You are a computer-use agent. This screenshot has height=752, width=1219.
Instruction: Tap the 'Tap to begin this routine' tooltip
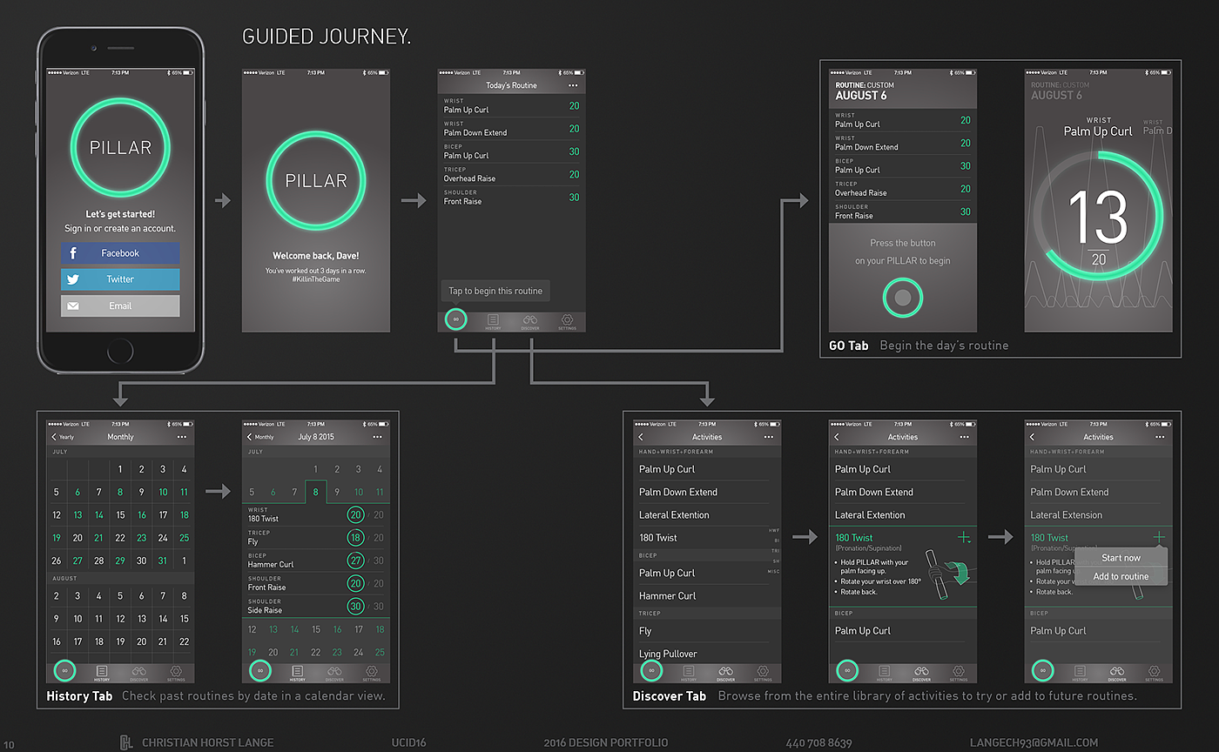pos(495,291)
